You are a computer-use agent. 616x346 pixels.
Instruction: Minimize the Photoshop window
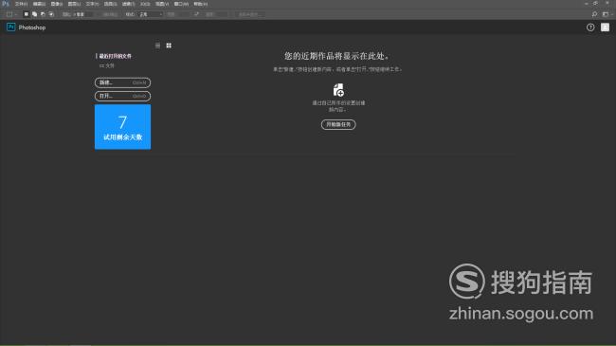[586, 4]
